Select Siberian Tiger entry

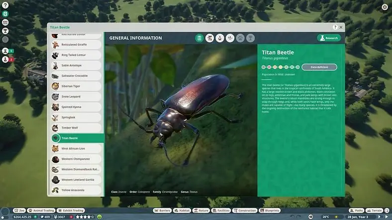(76, 86)
